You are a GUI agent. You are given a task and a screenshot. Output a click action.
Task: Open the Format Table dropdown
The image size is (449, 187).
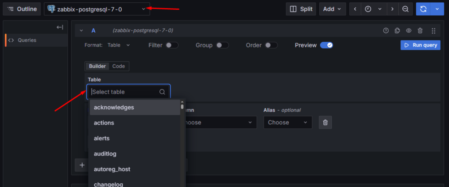pos(119,45)
